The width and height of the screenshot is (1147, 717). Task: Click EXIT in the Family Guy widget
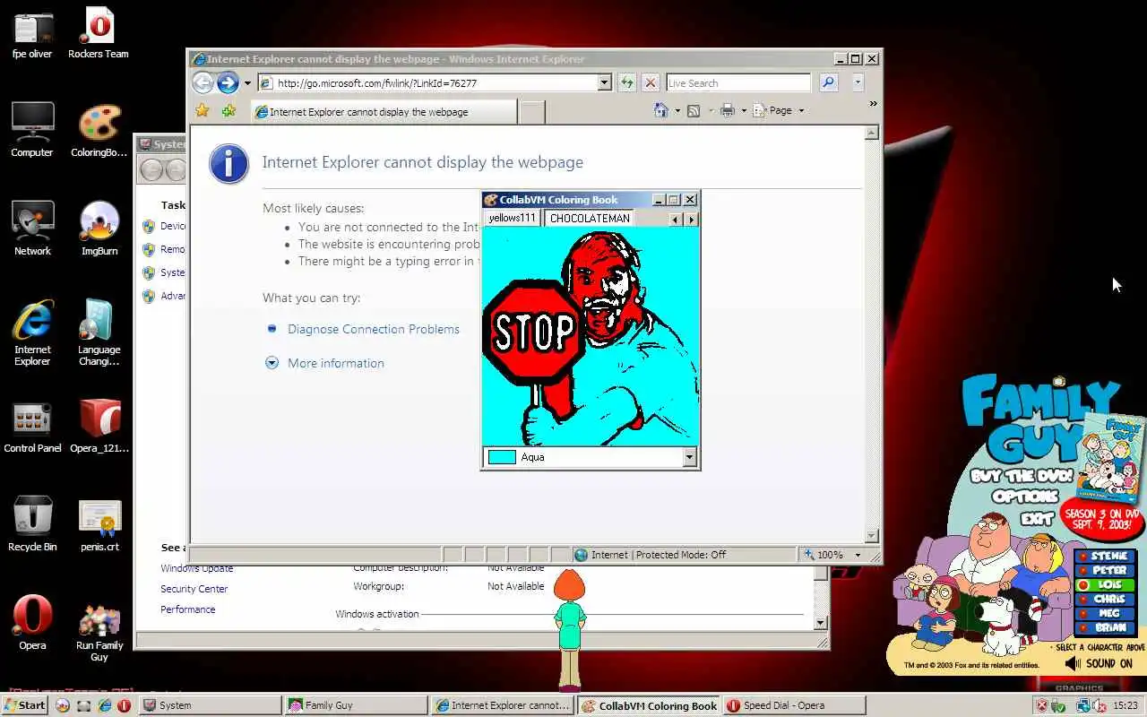point(1038,517)
